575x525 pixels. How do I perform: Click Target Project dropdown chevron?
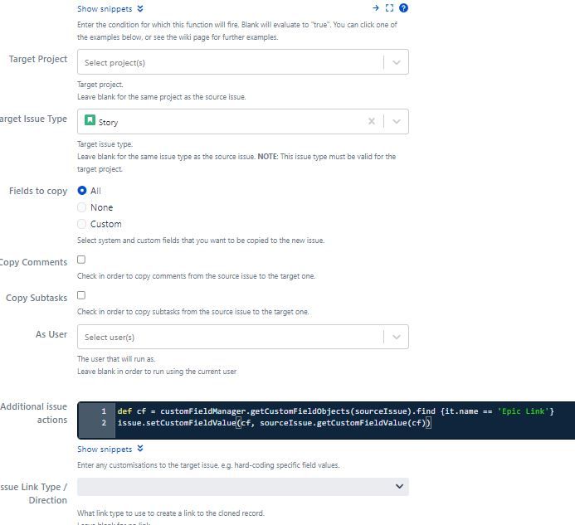[397, 62]
